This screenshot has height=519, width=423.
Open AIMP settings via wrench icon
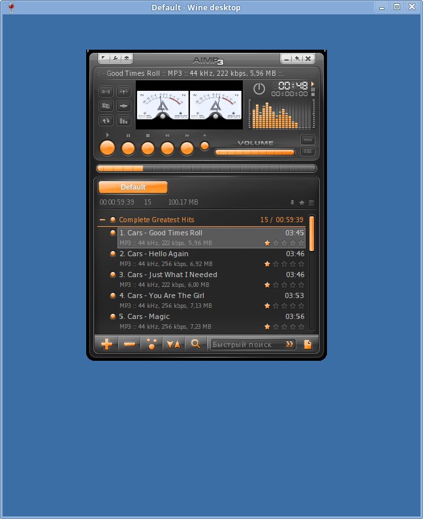coord(115,58)
